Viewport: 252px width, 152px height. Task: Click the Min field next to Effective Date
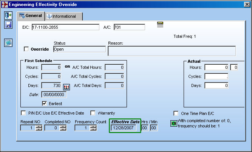pos(154,128)
